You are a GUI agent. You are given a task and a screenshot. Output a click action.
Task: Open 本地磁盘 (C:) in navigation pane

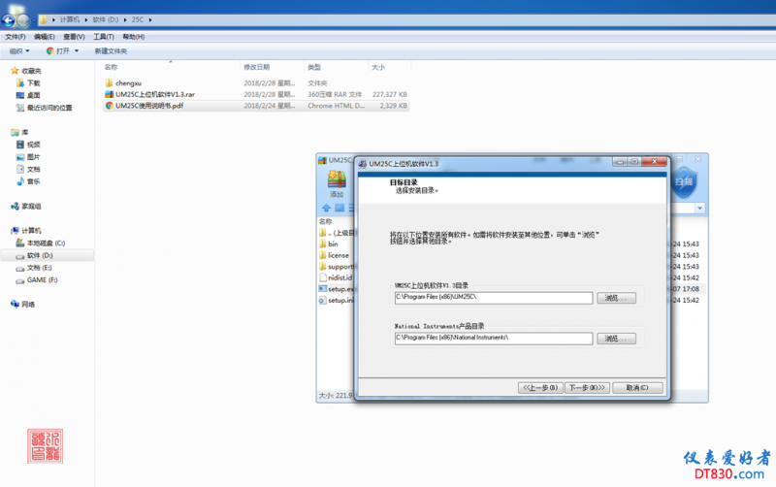coord(45,243)
